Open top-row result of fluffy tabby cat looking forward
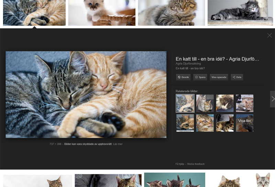275x187 pixels. pos(171,13)
